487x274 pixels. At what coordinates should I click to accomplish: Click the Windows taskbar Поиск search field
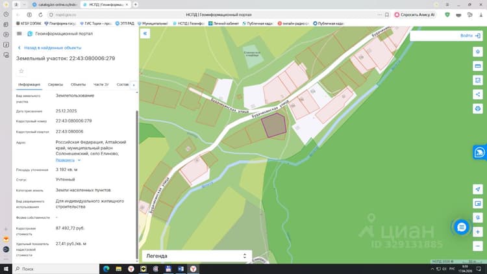pyautogui.click(x=56, y=269)
